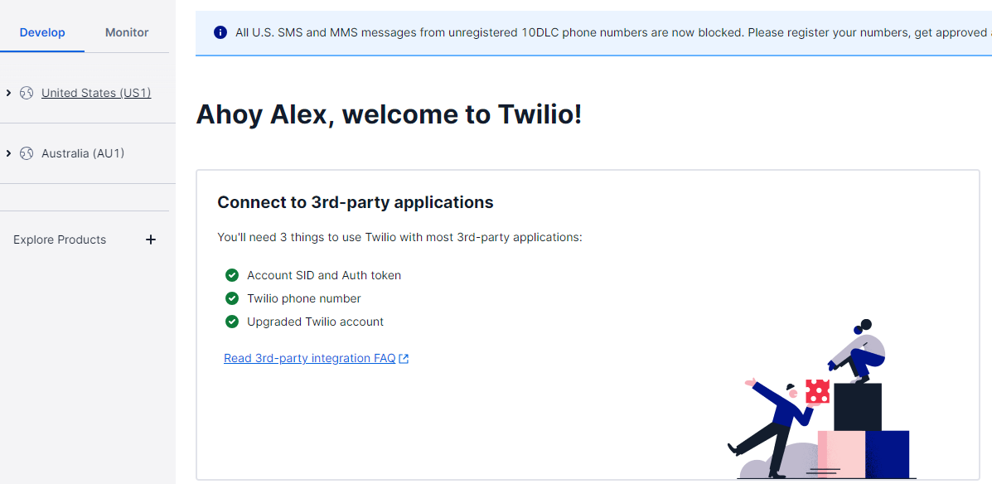Click the external-link icon next to the FAQ link
Screen dimensions: 992x484
pos(404,357)
